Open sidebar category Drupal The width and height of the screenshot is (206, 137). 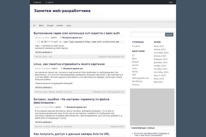tap(135, 62)
